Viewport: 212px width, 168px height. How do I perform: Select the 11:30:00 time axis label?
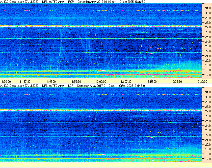pyautogui.click(x=5, y=82)
